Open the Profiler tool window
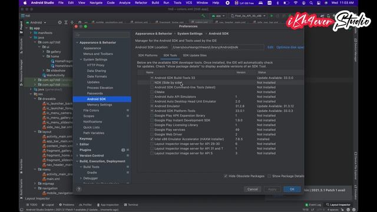The width and height of the screenshot is (377, 212). 85,205
